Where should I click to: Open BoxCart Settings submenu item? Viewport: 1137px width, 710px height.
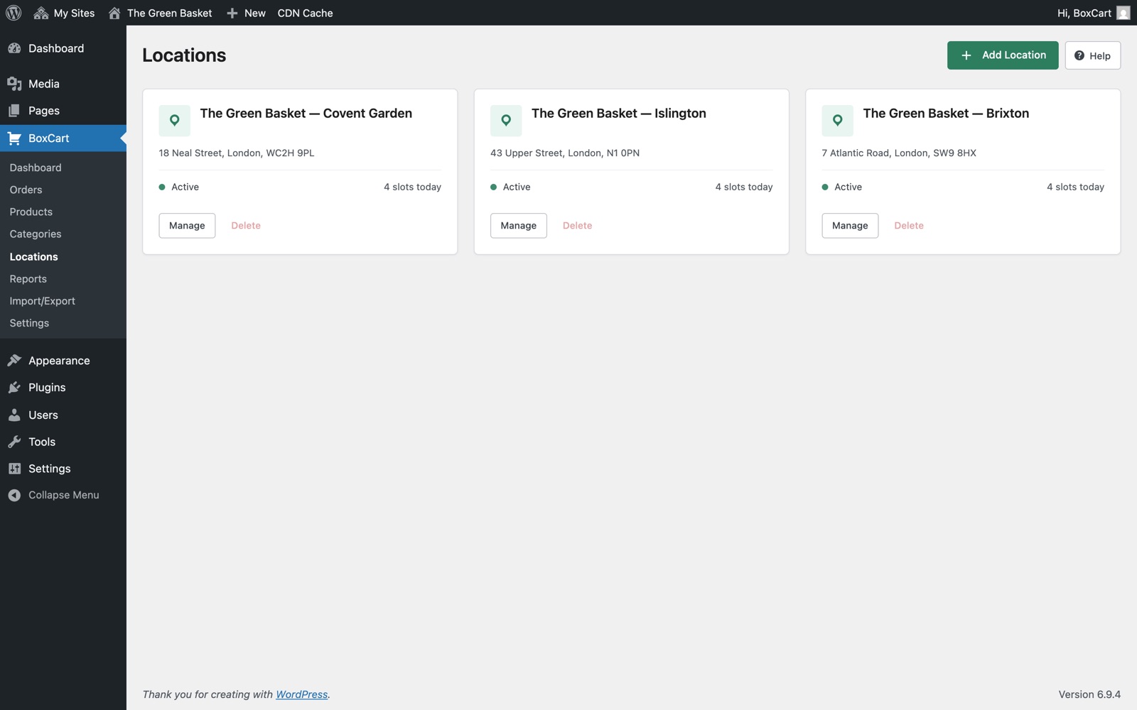pos(29,323)
